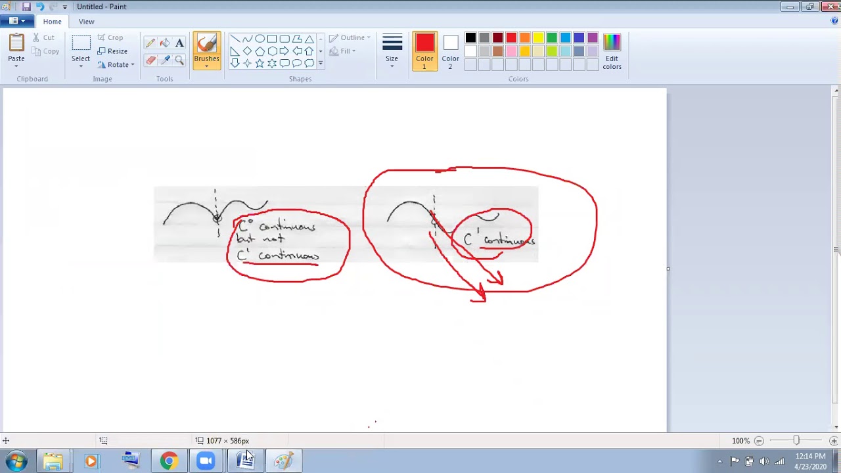Expand the Brushes dropdown arrow
The width and height of the screenshot is (841, 473).
coord(206,66)
